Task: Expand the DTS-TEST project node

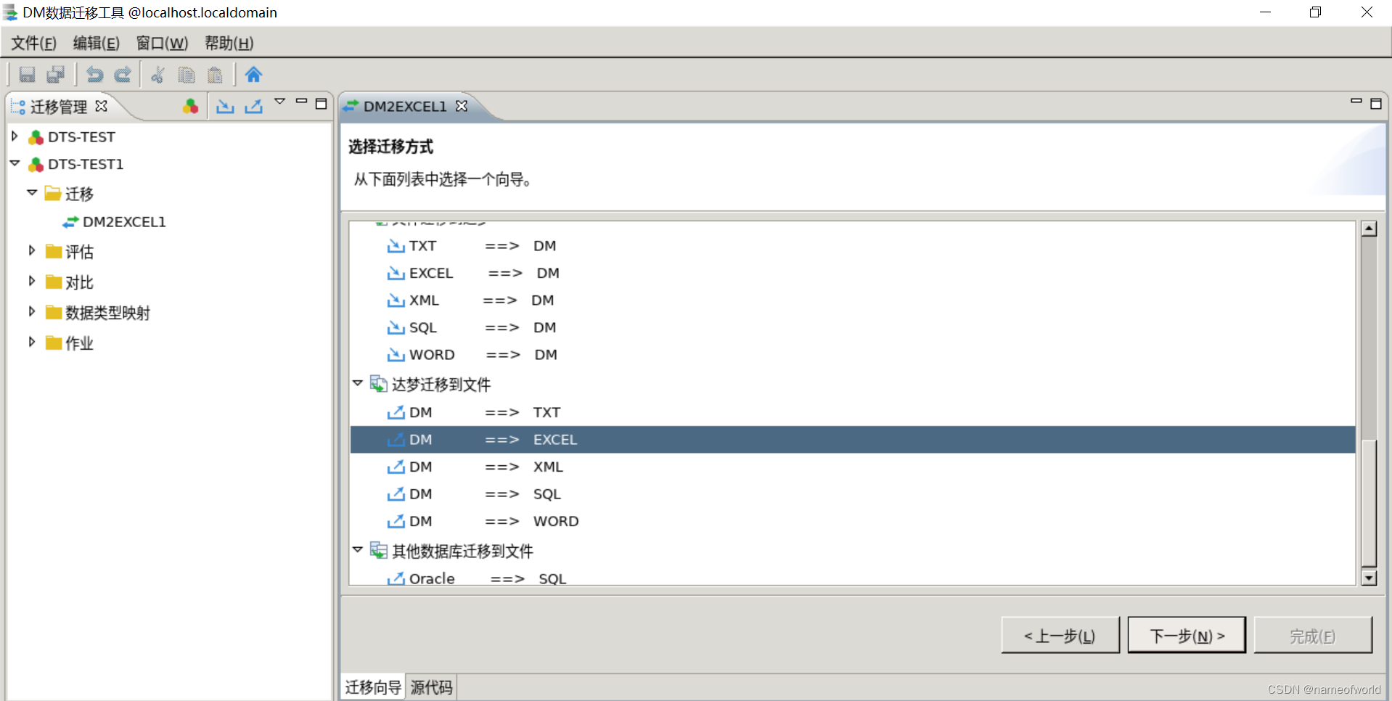Action: [15, 136]
